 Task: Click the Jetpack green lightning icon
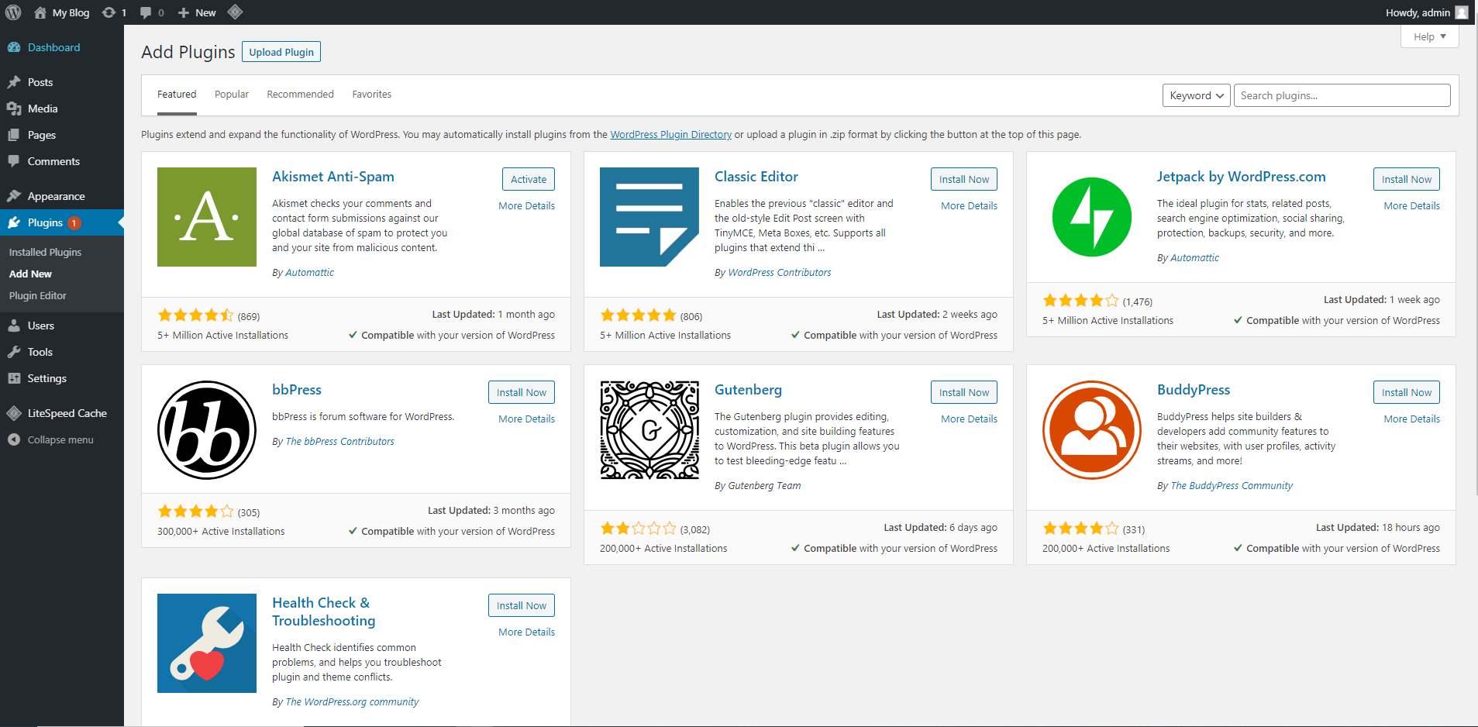pos(1091,217)
